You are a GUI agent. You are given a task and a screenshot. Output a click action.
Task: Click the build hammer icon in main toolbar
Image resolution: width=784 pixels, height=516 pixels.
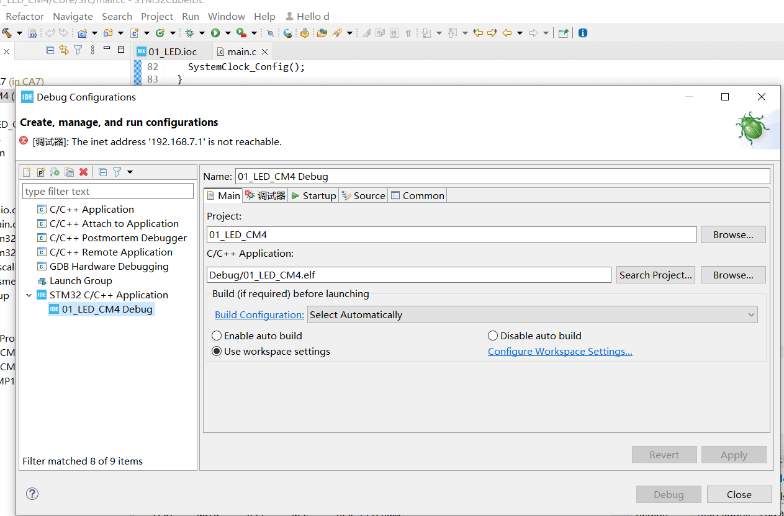(6, 33)
